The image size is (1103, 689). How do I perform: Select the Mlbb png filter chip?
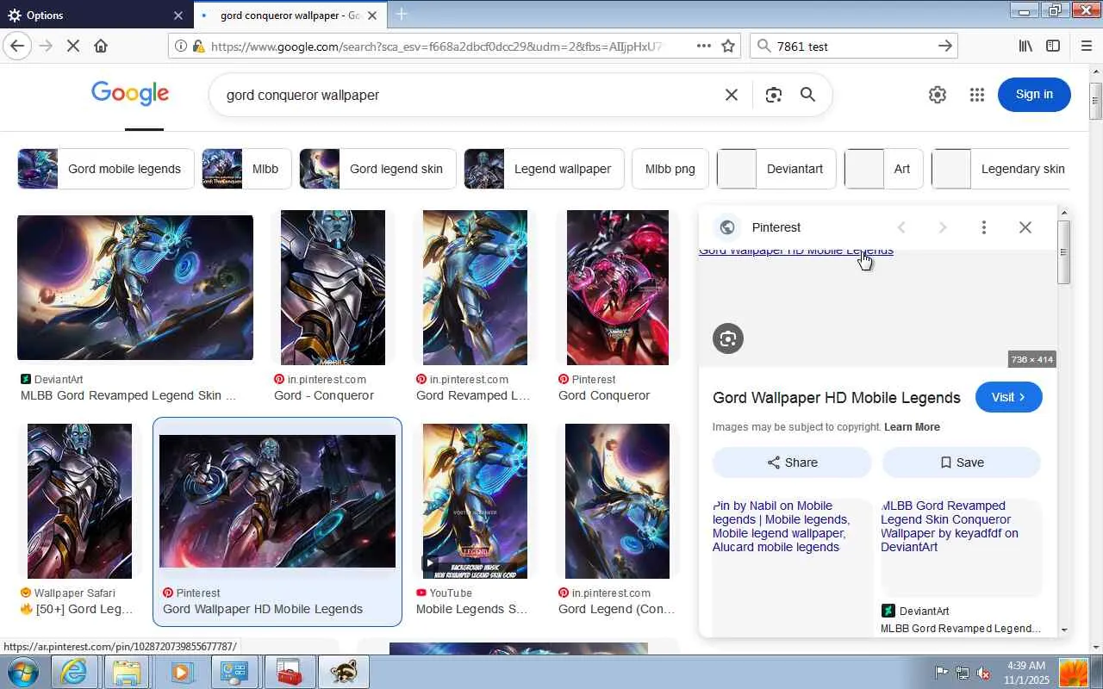[x=670, y=169]
